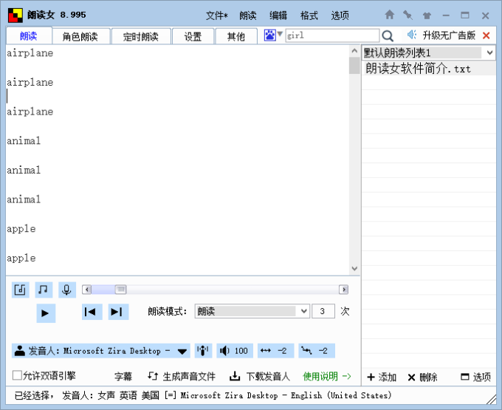The width and height of the screenshot is (502, 410).
Task: Switch to the 设置 tab
Action: click(193, 36)
